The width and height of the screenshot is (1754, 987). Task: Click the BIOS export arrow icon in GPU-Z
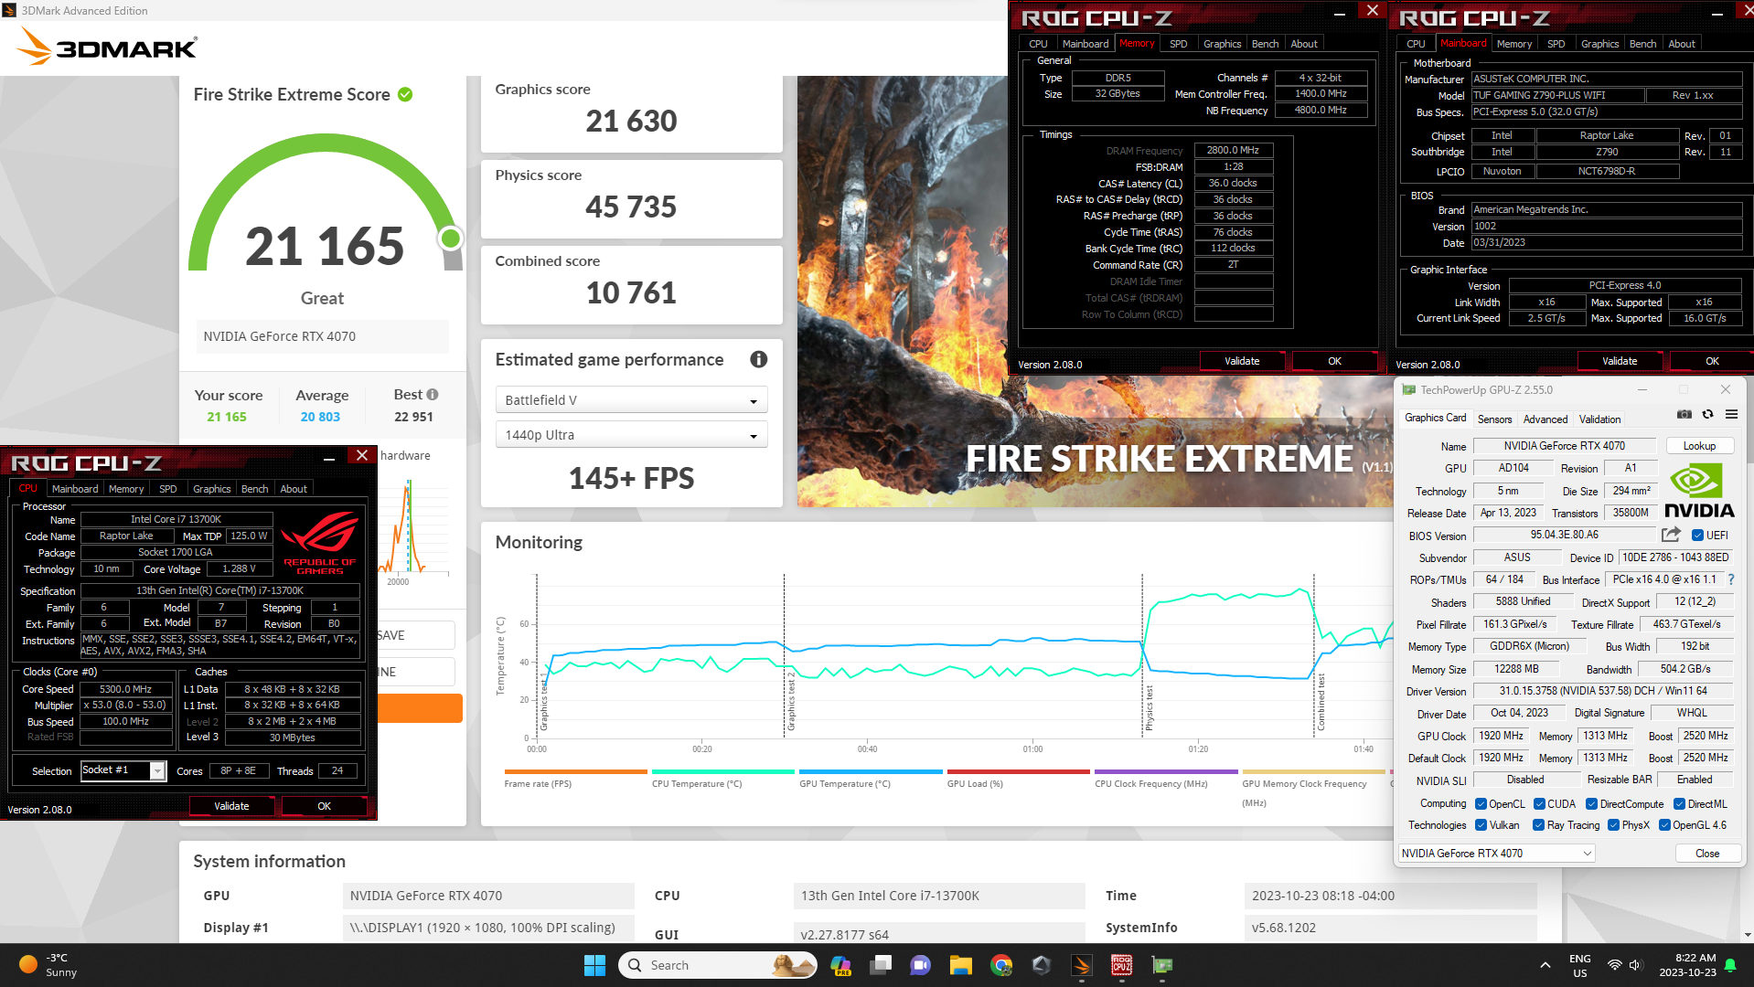pyautogui.click(x=1671, y=535)
